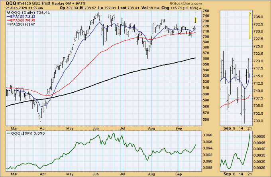The image size is (271, 177).
Task: Click the black MA(200) 661.67 legend entry
Action: pos(21,24)
